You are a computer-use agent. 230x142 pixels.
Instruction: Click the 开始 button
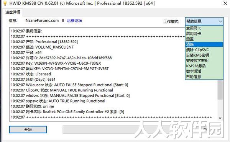(28, 129)
